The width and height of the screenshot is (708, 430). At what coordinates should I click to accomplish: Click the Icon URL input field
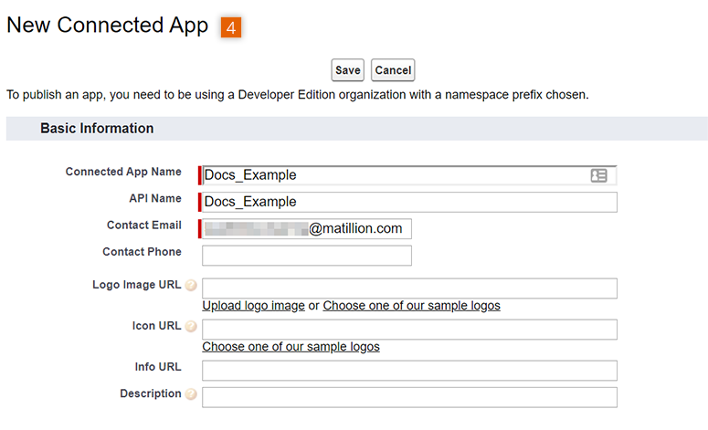(x=409, y=330)
